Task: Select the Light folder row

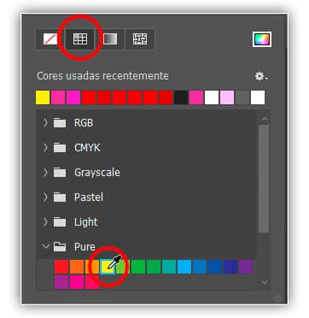Action: click(x=147, y=222)
